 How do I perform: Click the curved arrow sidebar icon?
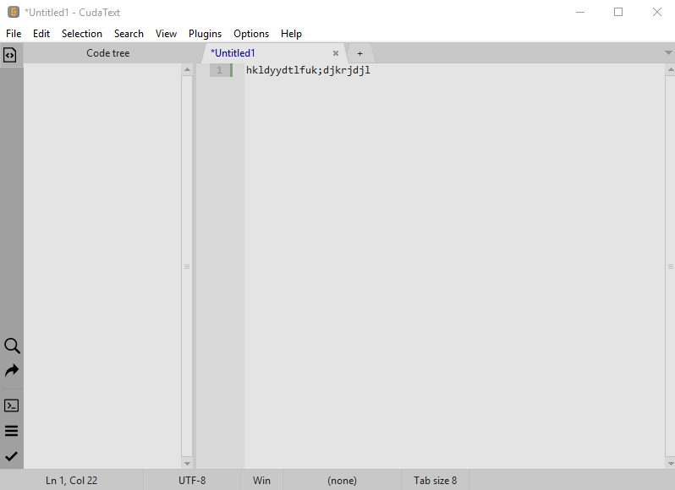[x=12, y=370]
